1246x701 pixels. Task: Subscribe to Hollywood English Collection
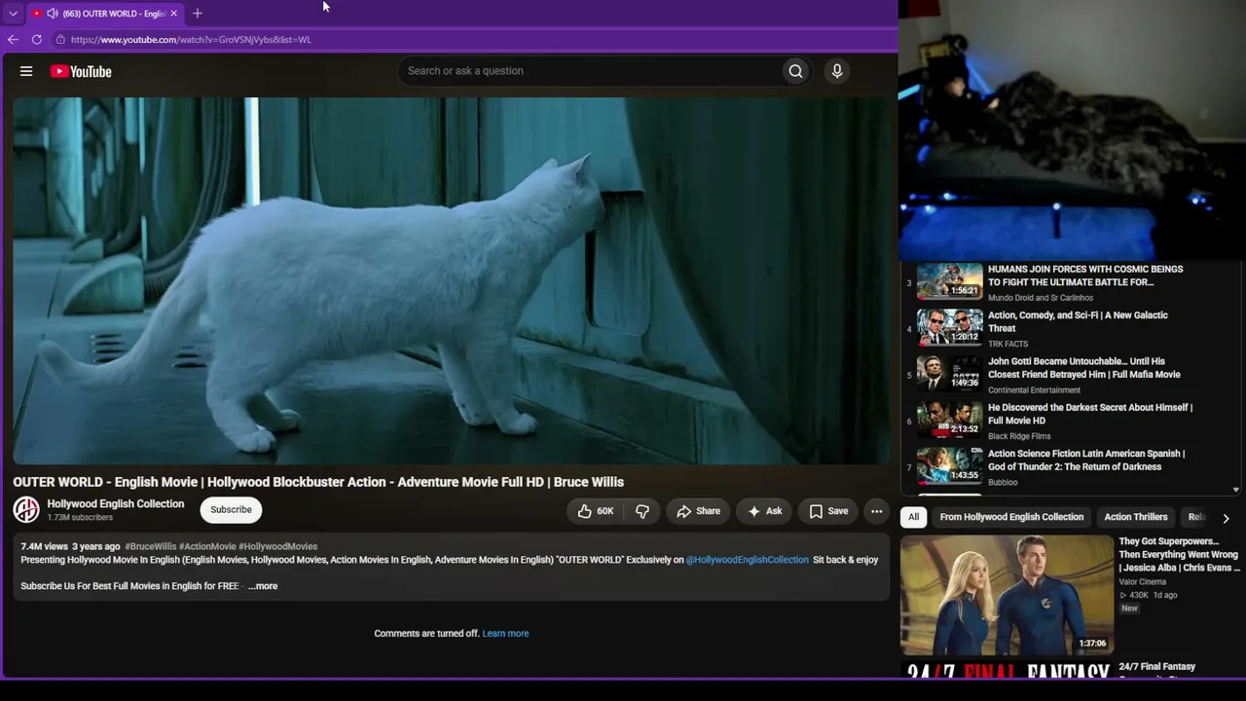pyautogui.click(x=231, y=510)
